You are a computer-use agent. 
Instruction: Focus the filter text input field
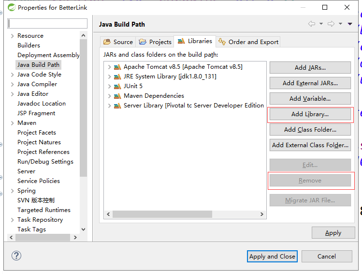tap(47, 24)
